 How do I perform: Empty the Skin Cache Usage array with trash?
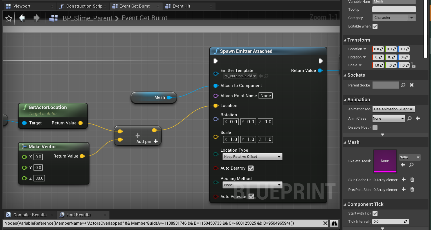coord(412,180)
